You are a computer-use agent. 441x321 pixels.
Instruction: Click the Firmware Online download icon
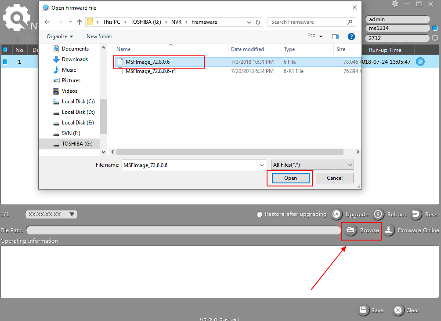(388, 230)
